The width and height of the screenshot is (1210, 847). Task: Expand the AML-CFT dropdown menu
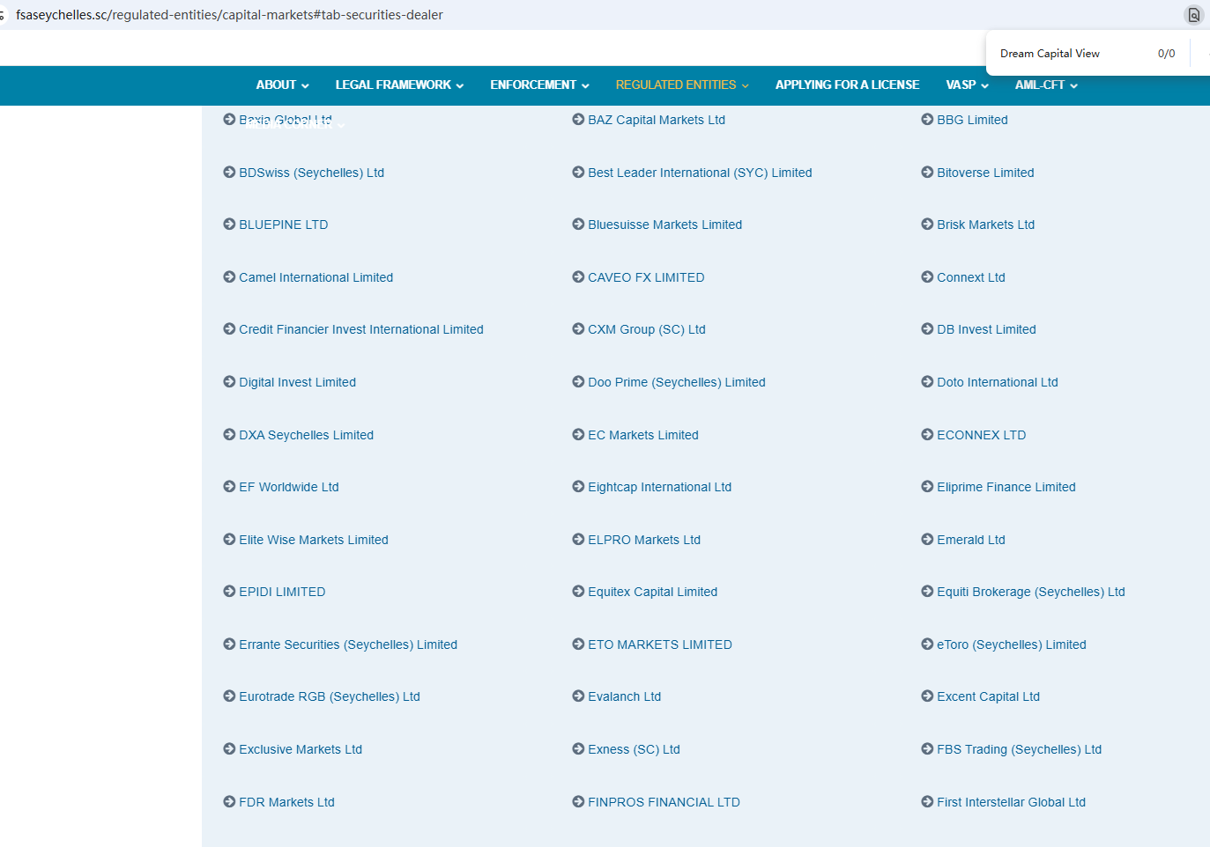[x=1046, y=85]
